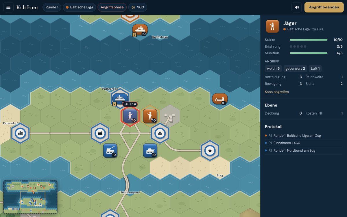Select the orange Jäger unit on the map
The height and width of the screenshot is (217, 347).
[150, 116]
